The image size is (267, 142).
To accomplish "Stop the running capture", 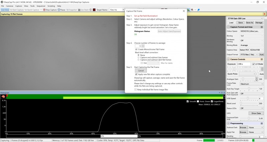I will pyautogui.click(x=50, y=10).
